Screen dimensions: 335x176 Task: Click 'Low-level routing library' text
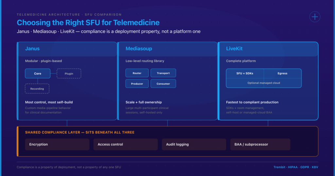pyautogui.click(x=145, y=61)
